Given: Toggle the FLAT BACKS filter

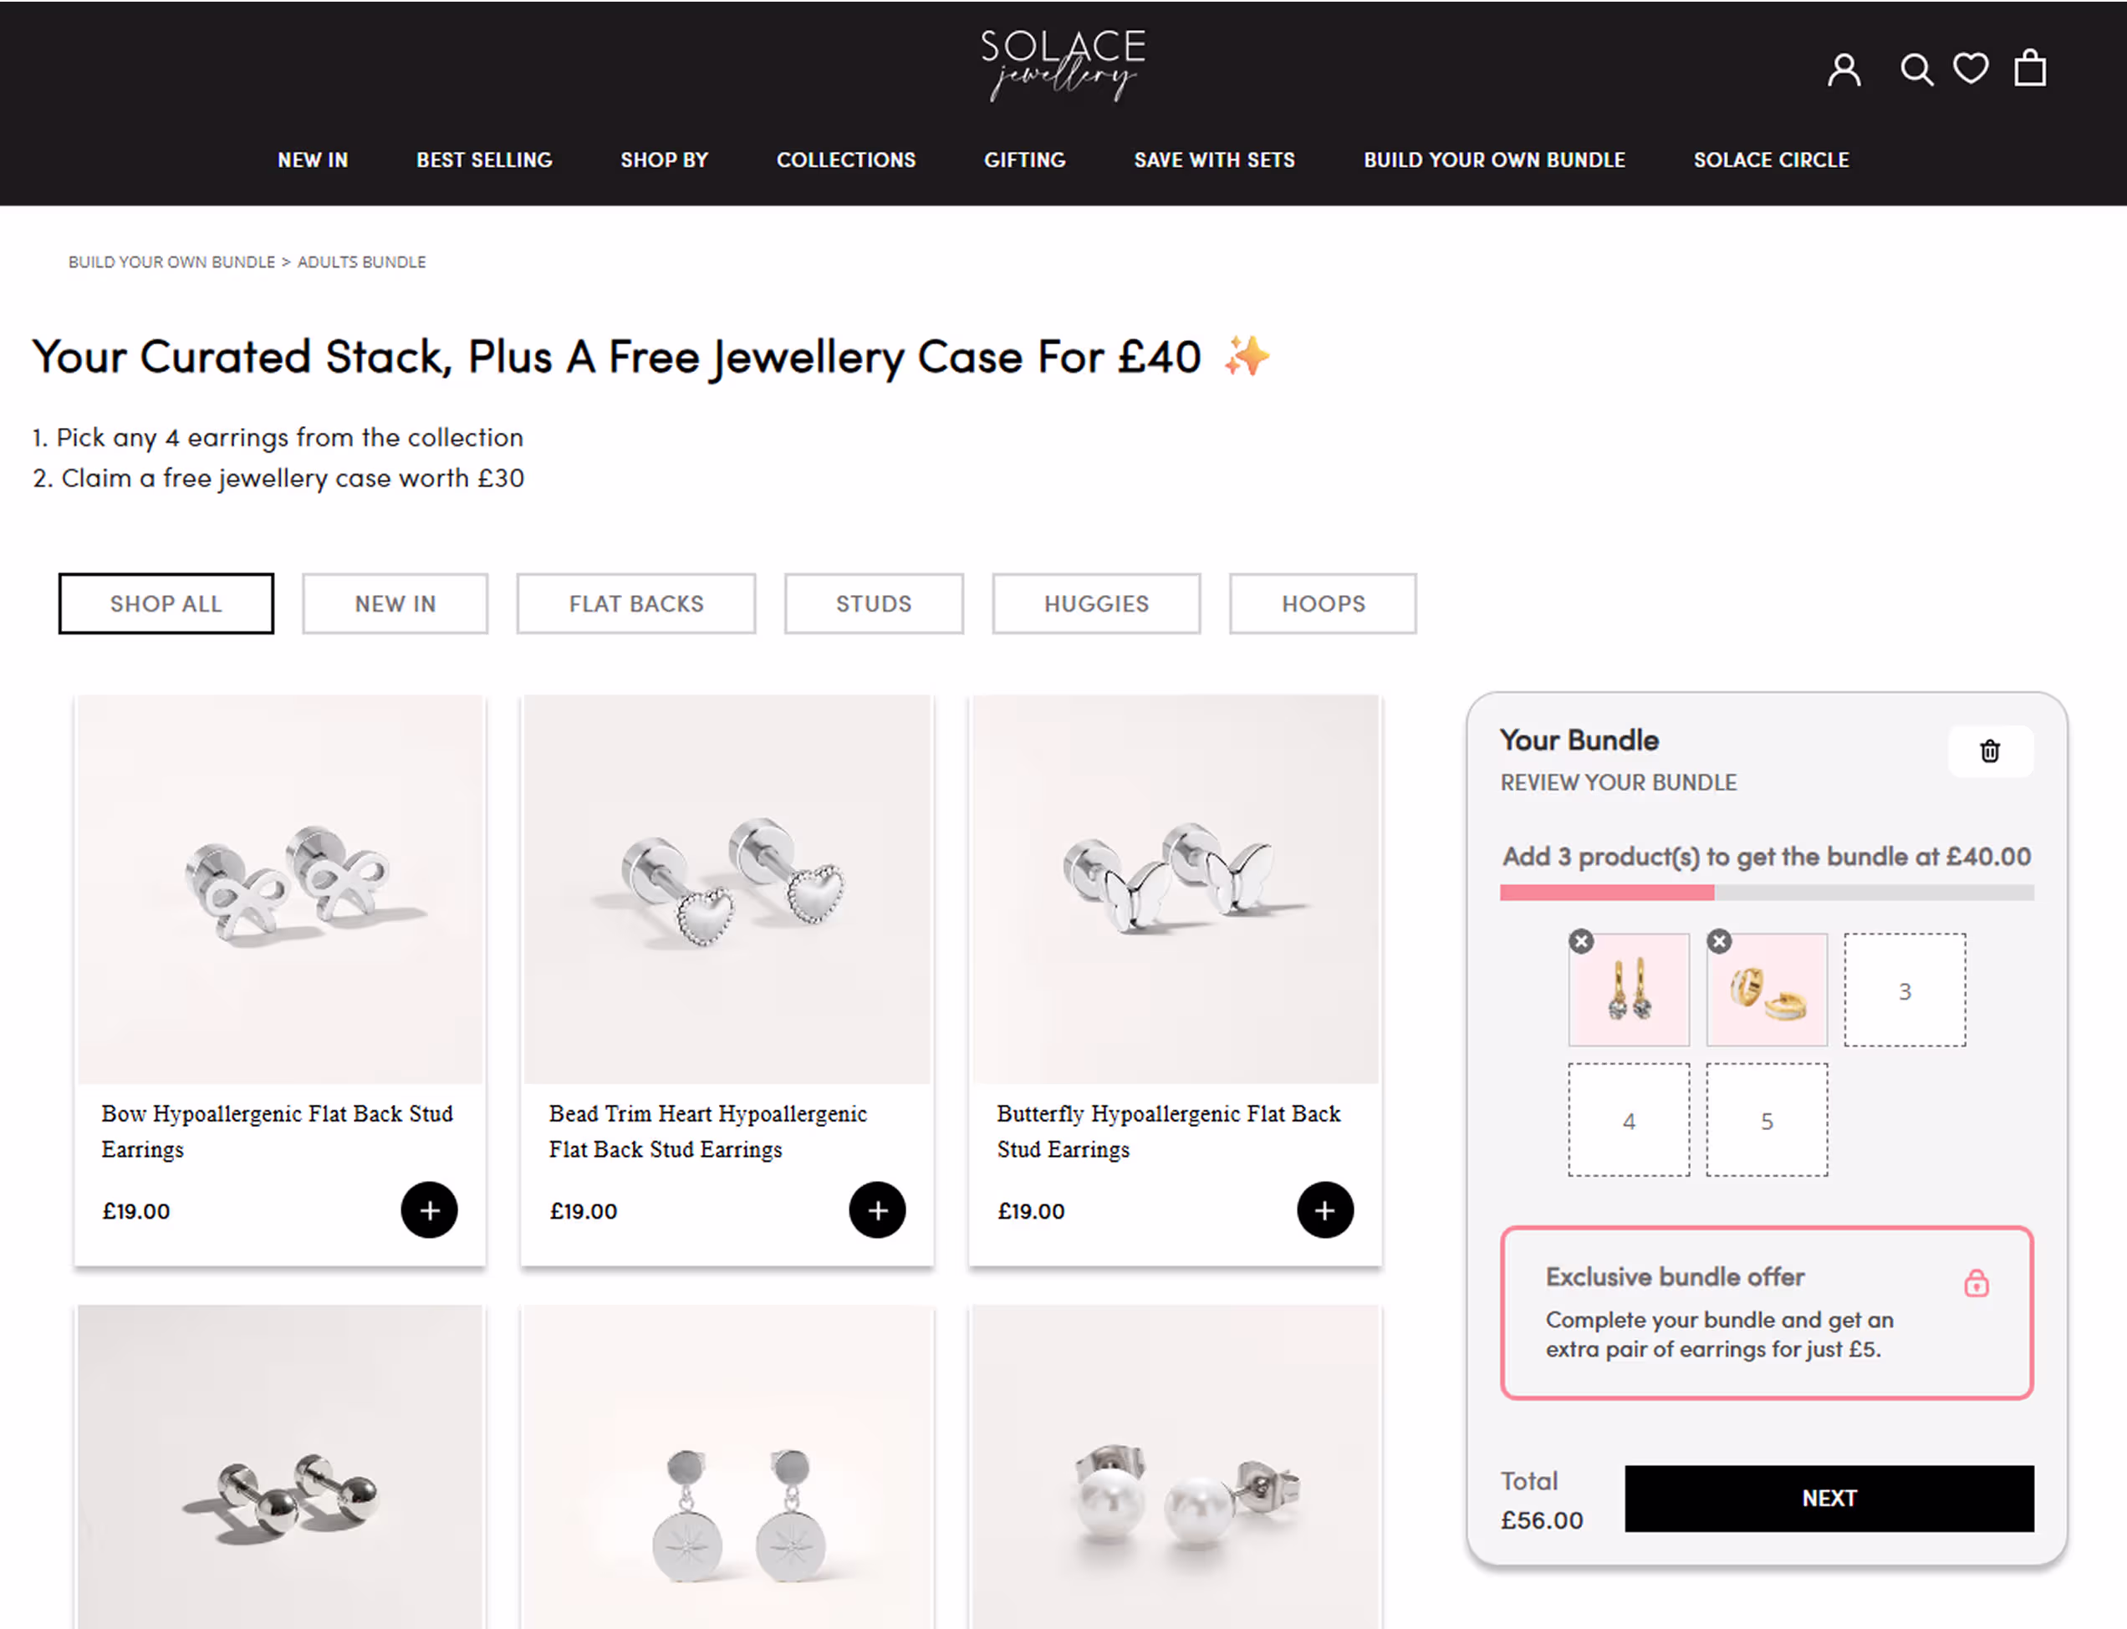Looking at the screenshot, I should pyautogui.click(x=635, y=603).
